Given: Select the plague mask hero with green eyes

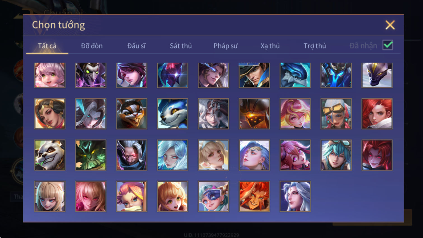Looking at the screenshot, I should coord(91,75).
